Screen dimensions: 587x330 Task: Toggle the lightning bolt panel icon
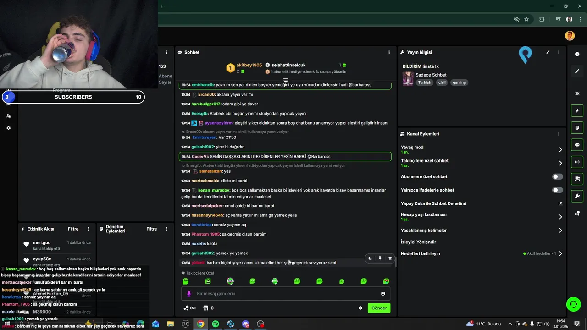pos(577,110)
